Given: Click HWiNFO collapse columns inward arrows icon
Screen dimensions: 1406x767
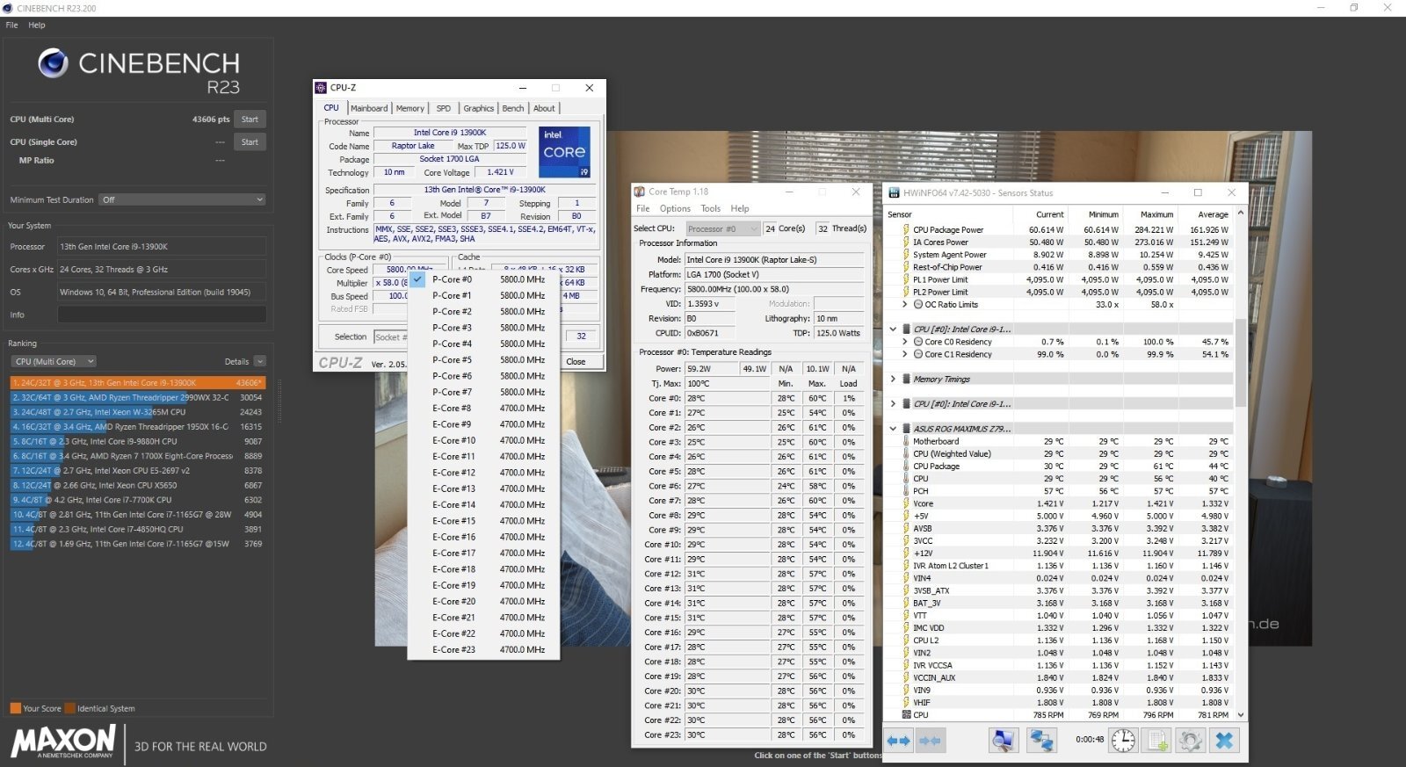Looking at the screenshot, I should click(930, 741).
